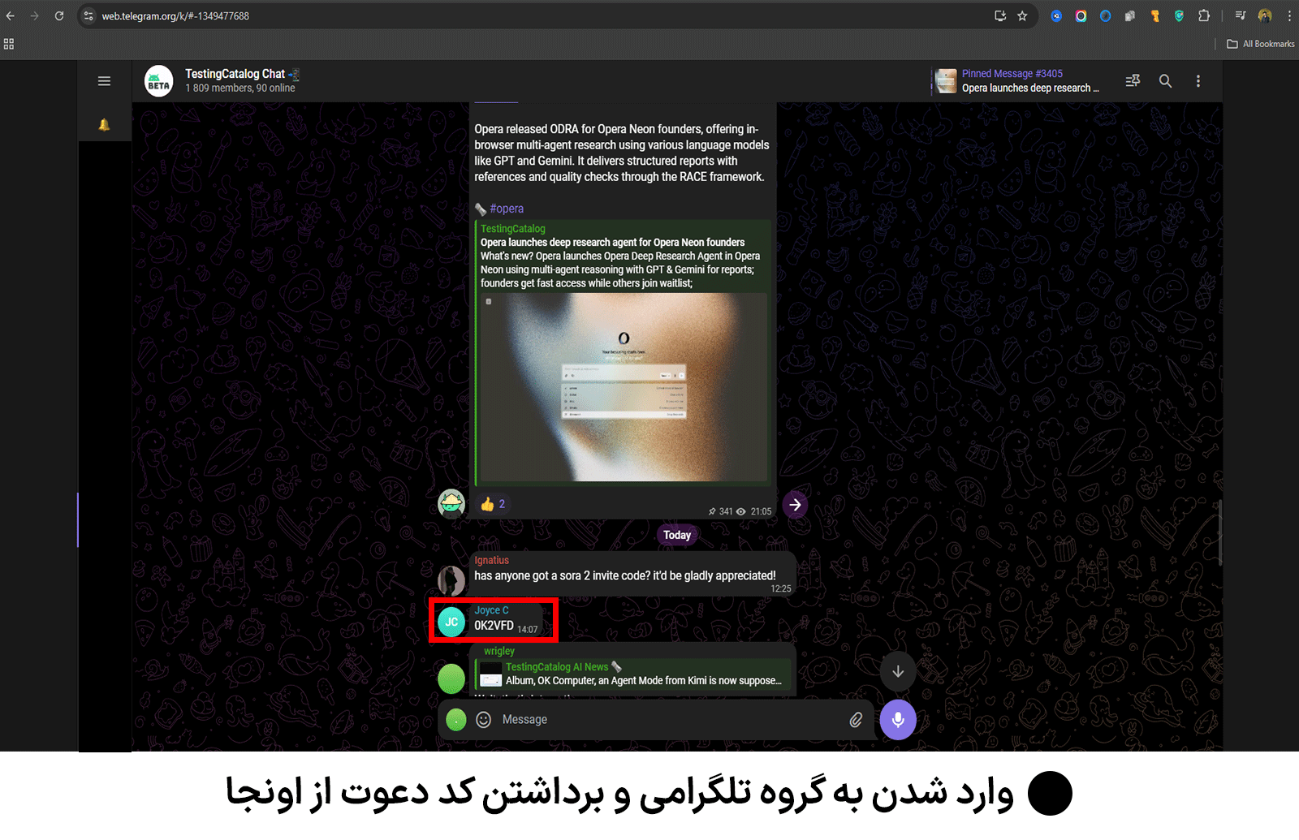Click the forward arrow beside Opera post
Viewport: 1299px width, 840px height.
tap(795, 505)
